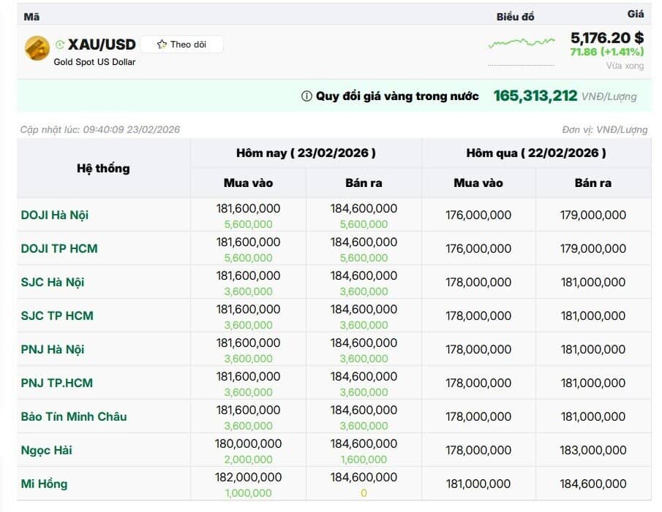The image size is (662, 512).
Task: Click Ngọc Hải yesterday's sell price 183,000,000
Action: tap(593, 450)
